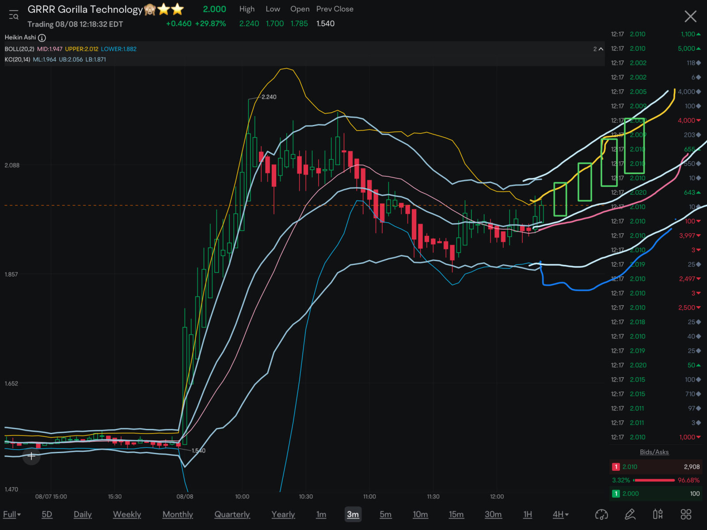The image size is (707, 530).
Task: Select the bid row at 2.000
Action: pyautogui.click(x=656, y=493)
